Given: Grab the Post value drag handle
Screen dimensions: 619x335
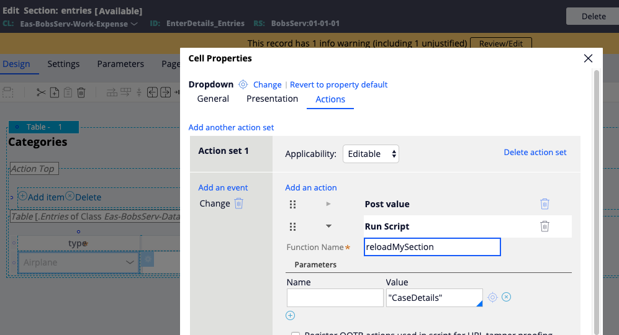Looking at the screenshot, I should pos(292,204).
